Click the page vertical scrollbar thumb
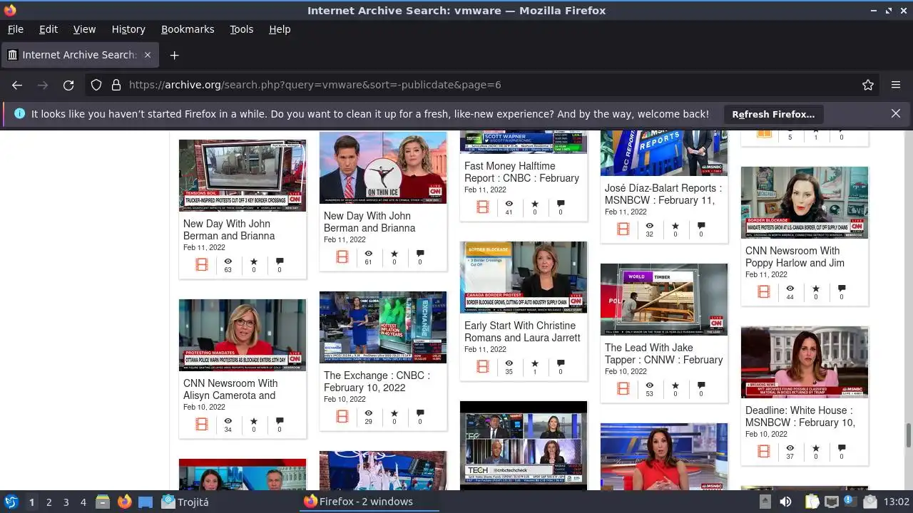Viewport: 913px width, 513px height. coord(909,434)
